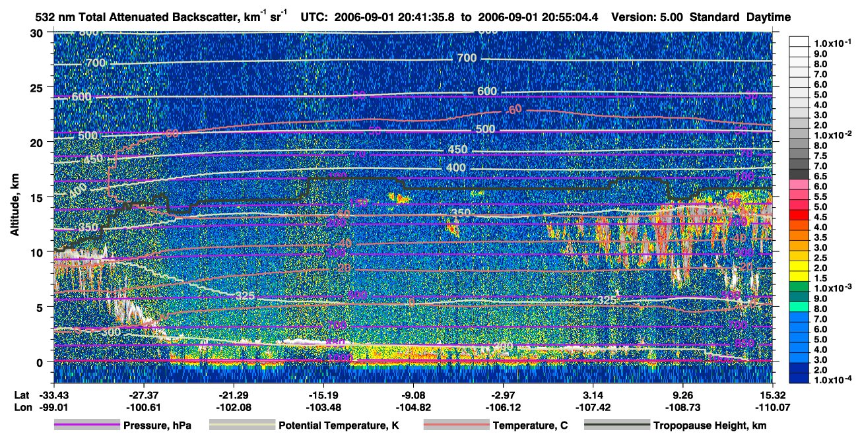Click the colorbar label '2.5'
858x440 pixels.
(822, 258)
